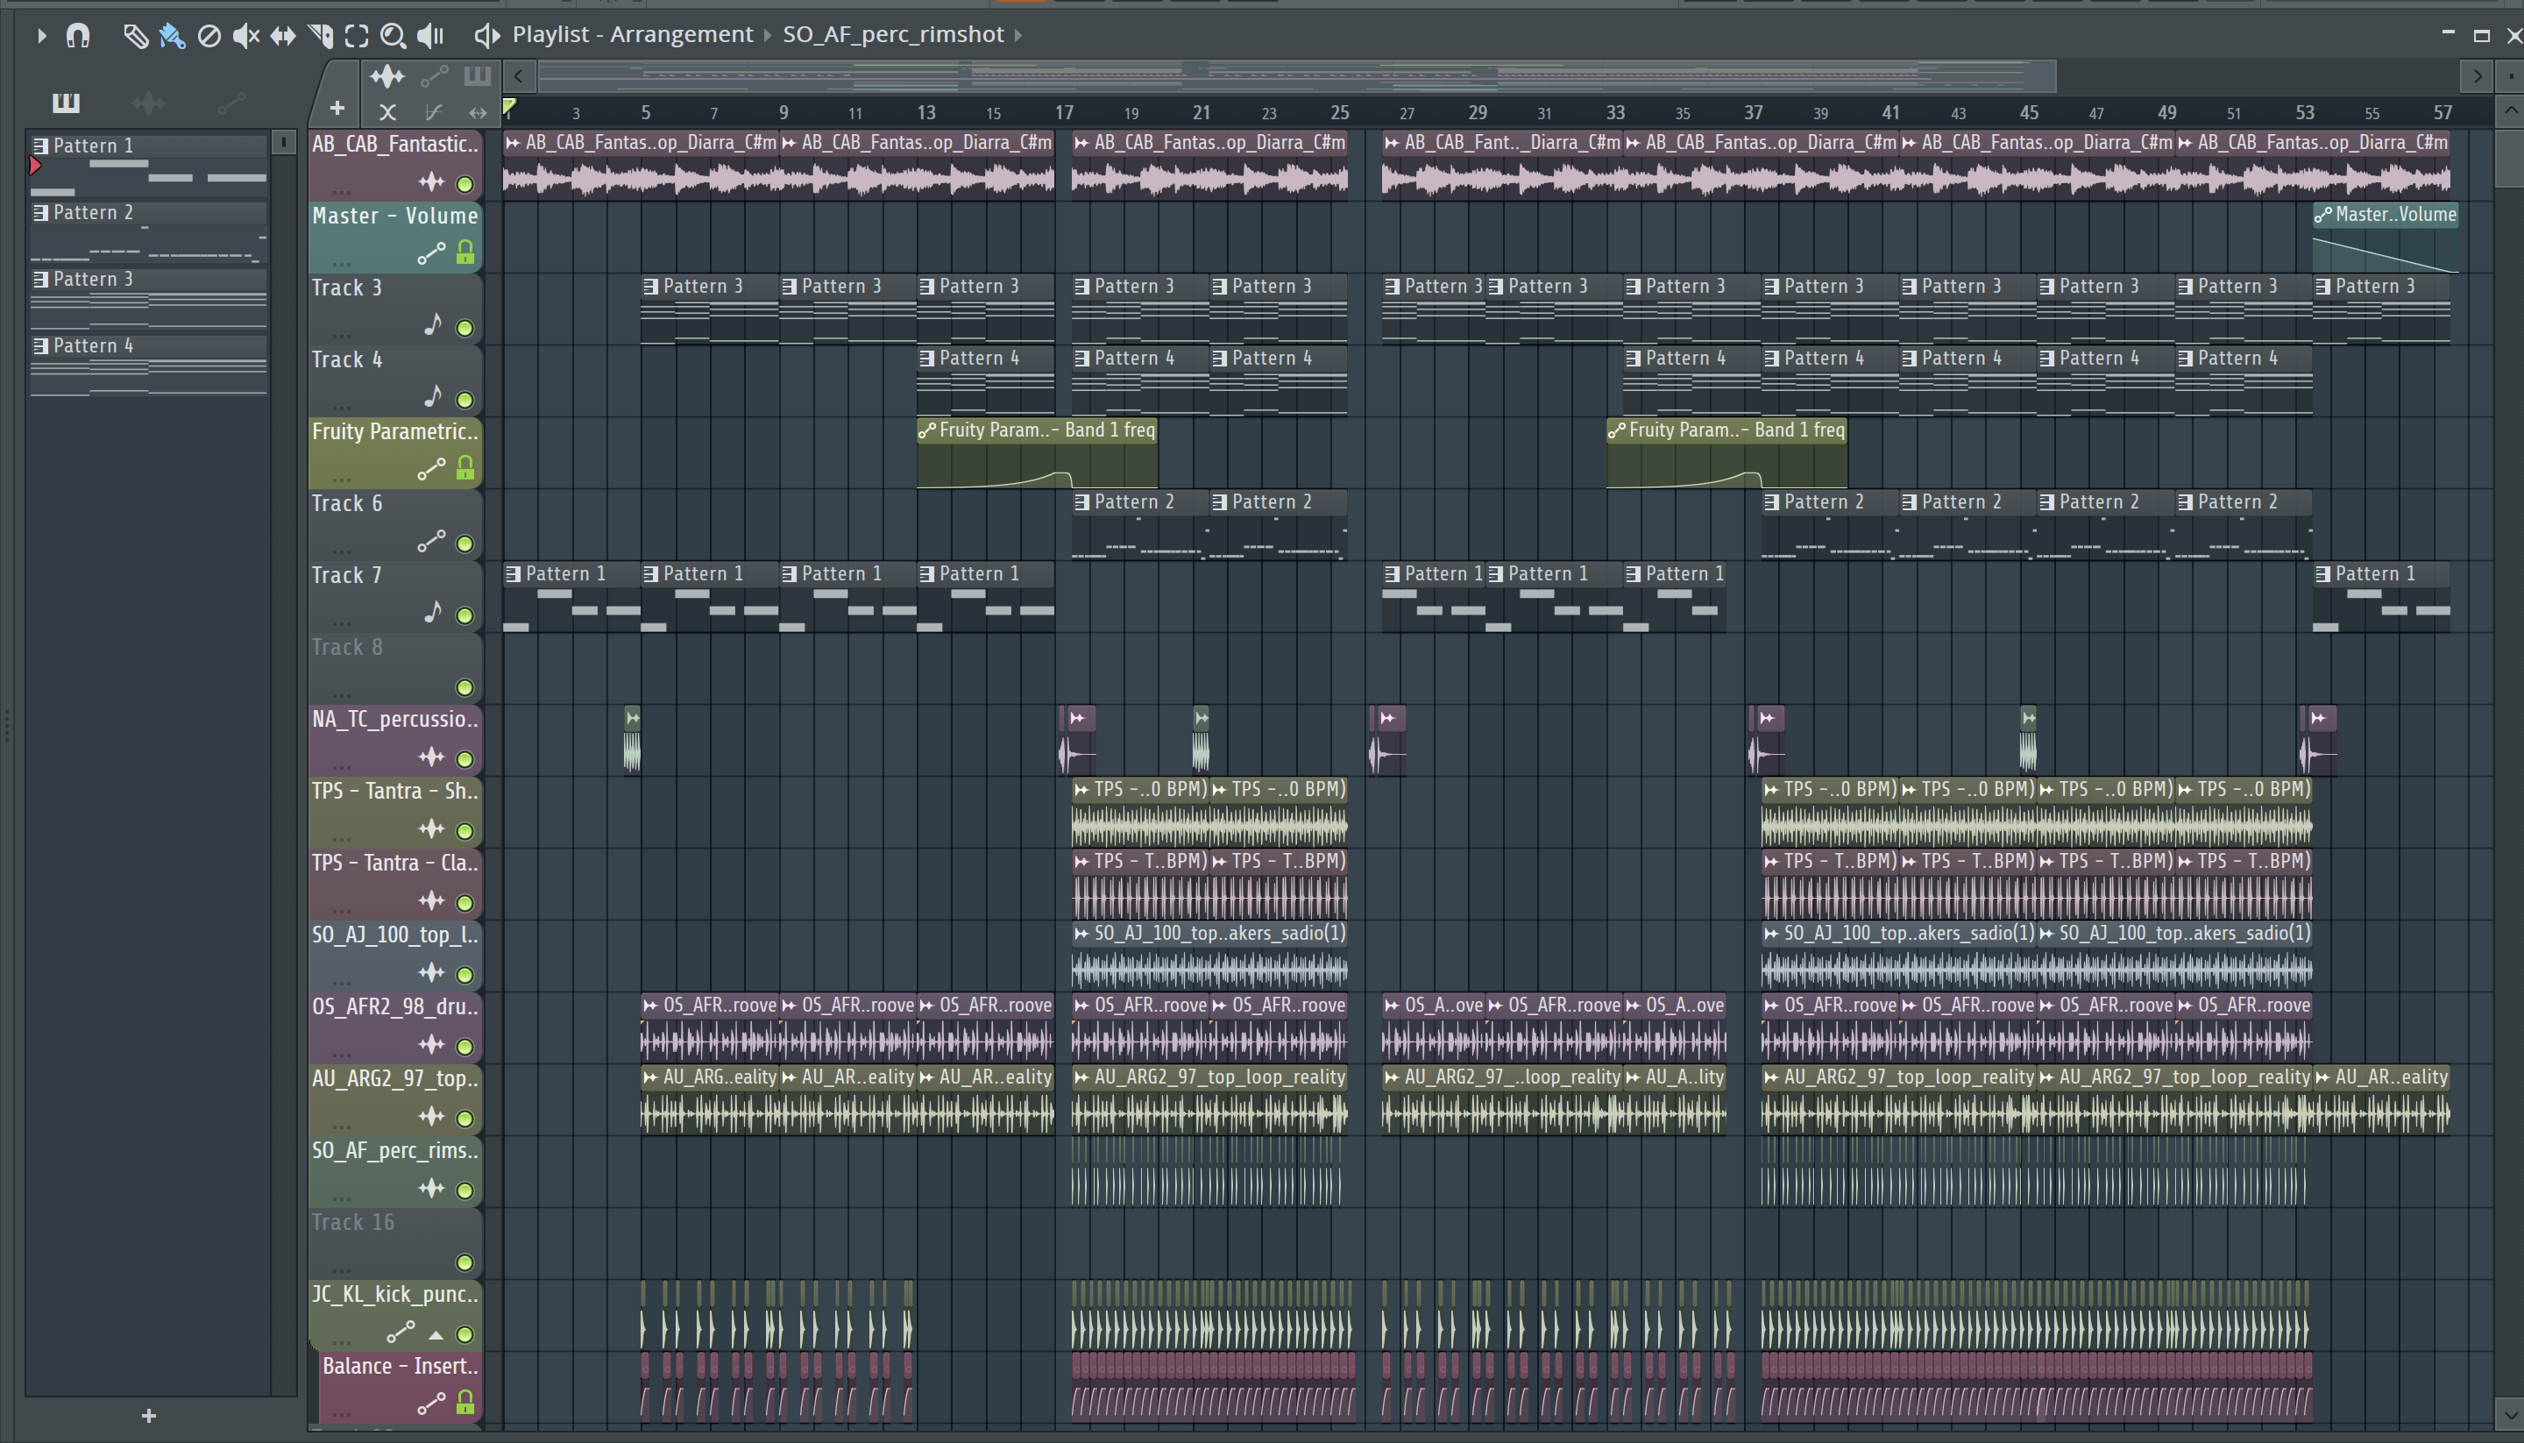
Task: Mute the JC_KL_kick_punc track
Action: point(464,1334)
